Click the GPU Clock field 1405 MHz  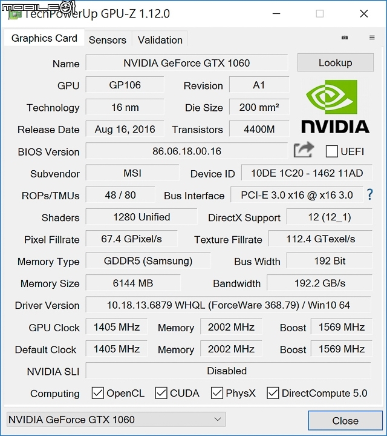pos(117,327)
